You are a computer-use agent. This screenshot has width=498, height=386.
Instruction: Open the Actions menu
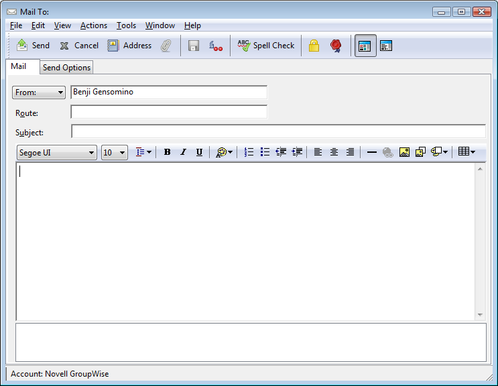coord(94,25)
